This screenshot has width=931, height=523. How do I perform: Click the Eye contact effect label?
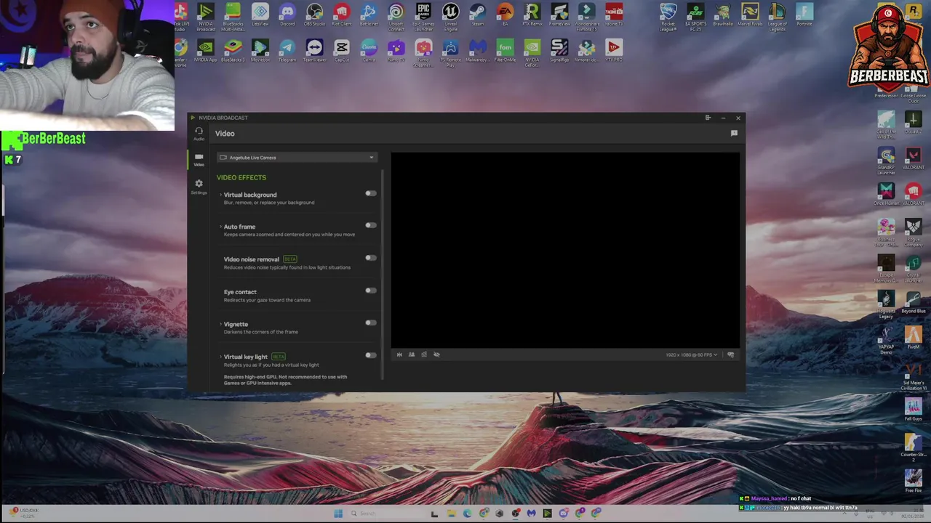click(x=240, y=292)
